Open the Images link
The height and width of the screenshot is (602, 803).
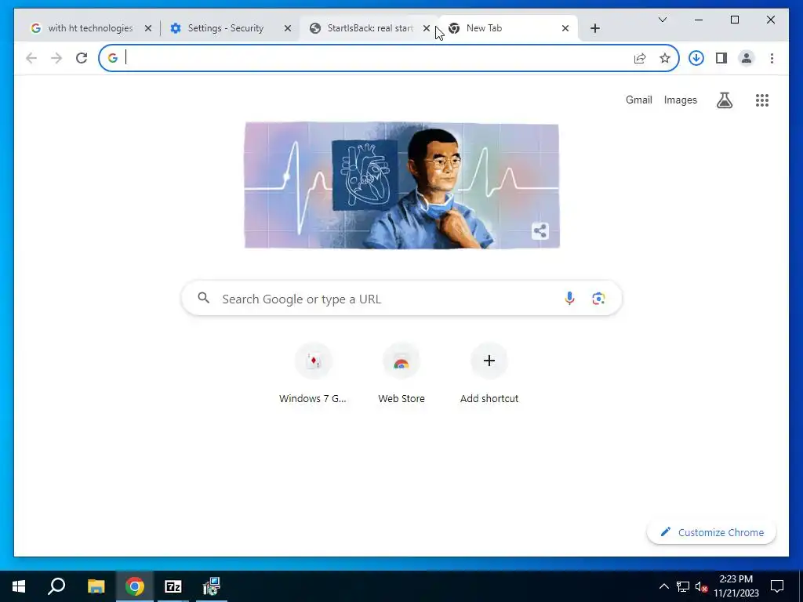680,100
